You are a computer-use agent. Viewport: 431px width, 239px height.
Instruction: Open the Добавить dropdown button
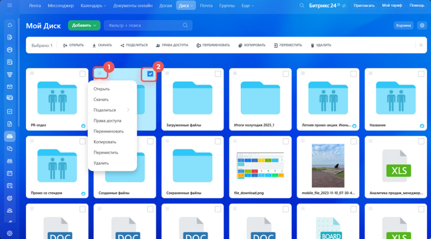pos(84,25)
